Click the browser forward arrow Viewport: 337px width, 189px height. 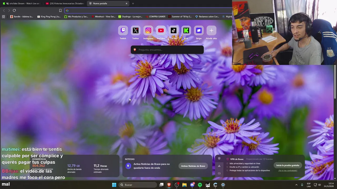pos(9,10)
